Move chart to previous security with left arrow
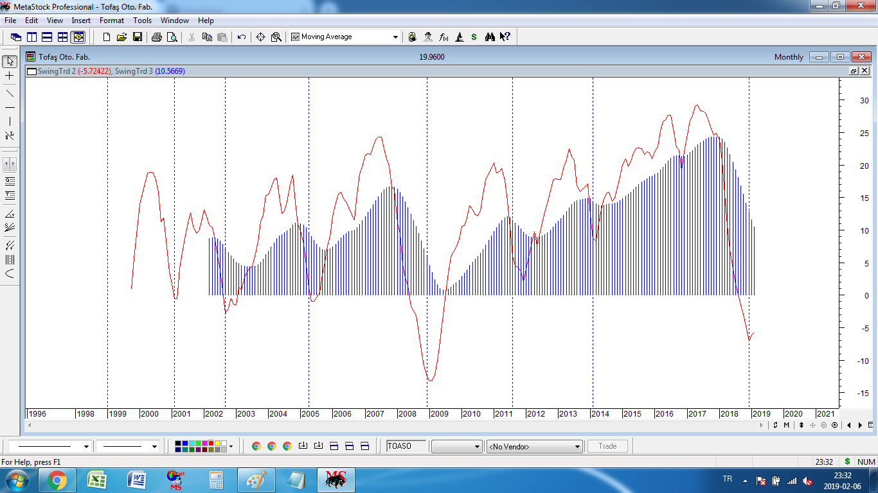Image resolution: width=878 pixels, height=493 pixels. [x=849, y=425]
